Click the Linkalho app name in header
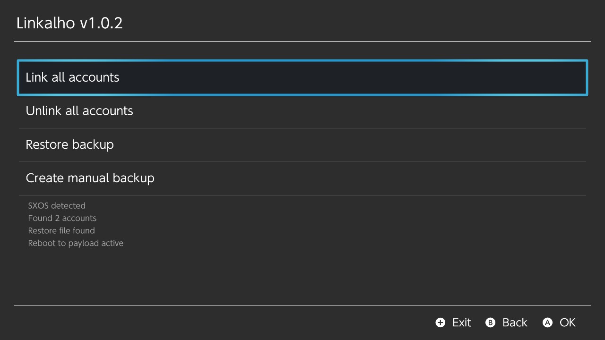This screenshot has height=340, width=605. click(46, 23)
